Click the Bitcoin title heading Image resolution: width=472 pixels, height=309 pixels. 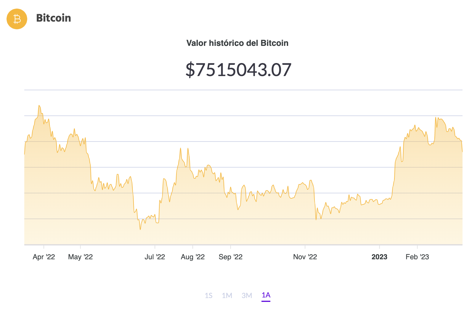coord(54,18)
